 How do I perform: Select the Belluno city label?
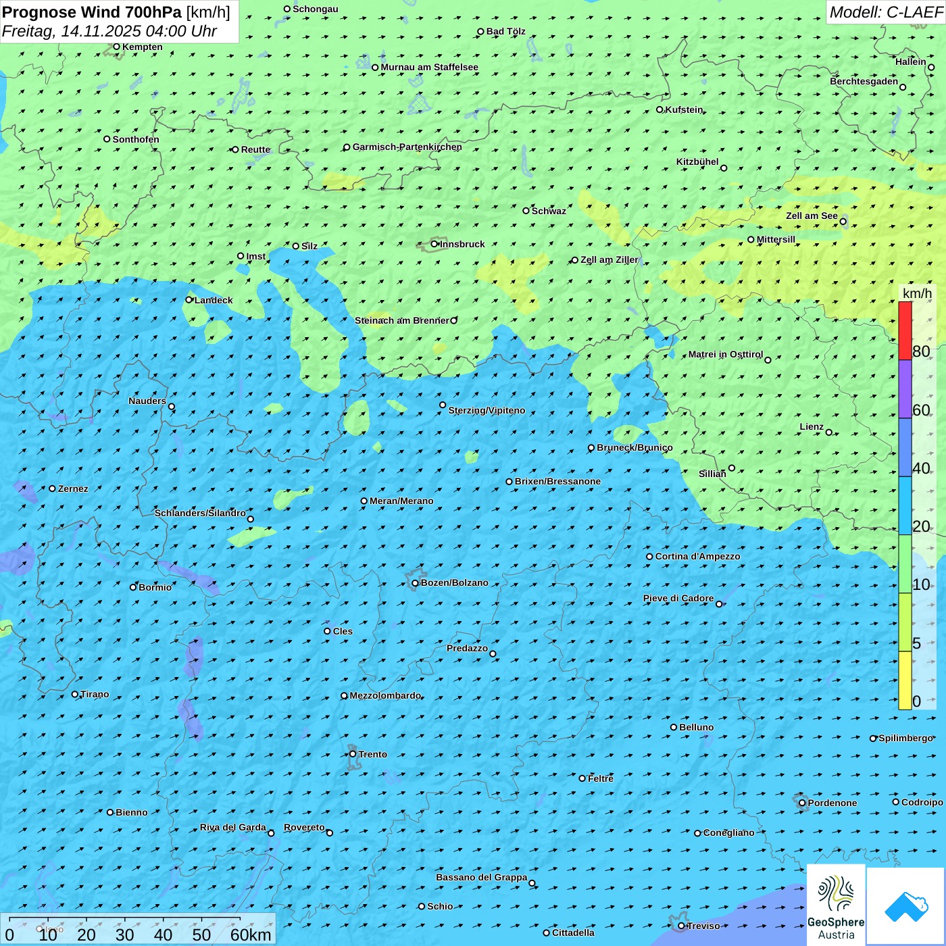point(696,727)
